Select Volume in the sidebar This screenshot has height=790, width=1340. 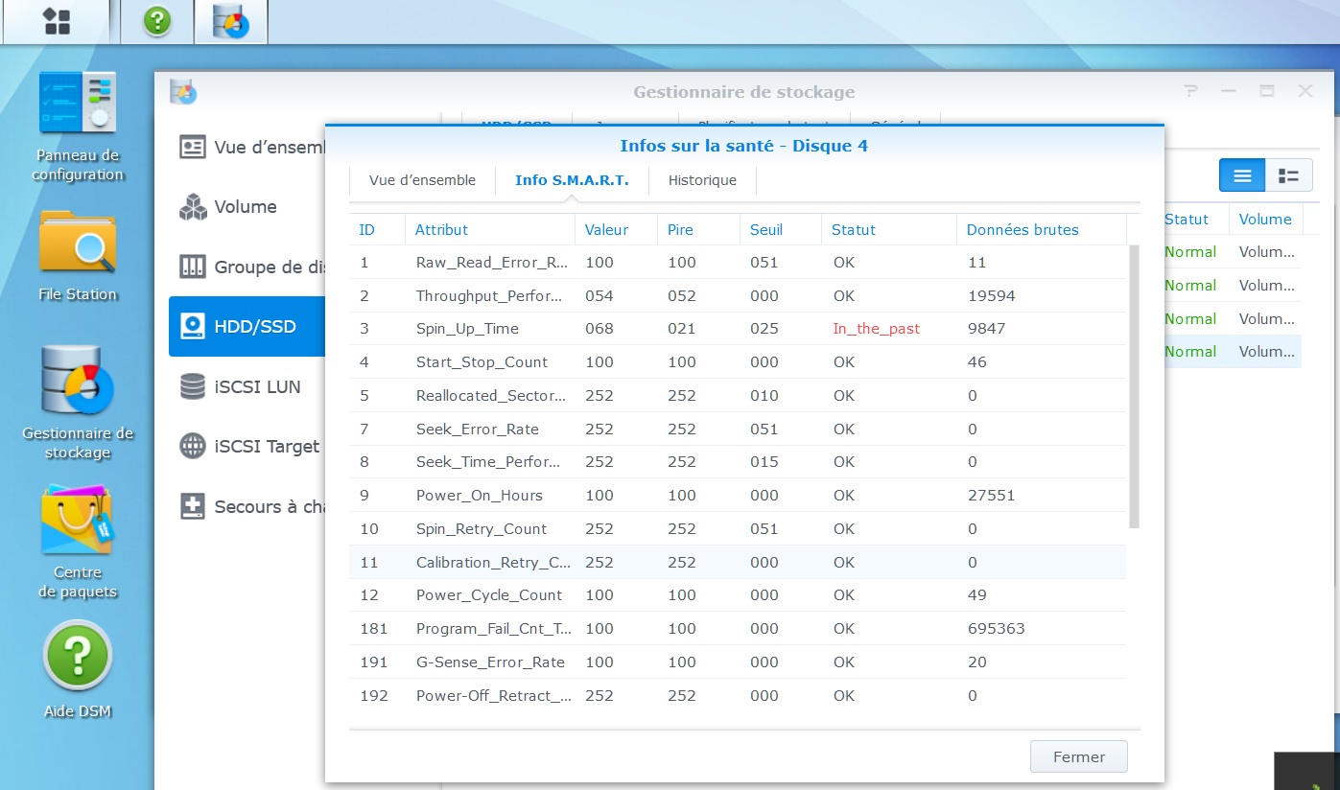[x=245, y=207]
